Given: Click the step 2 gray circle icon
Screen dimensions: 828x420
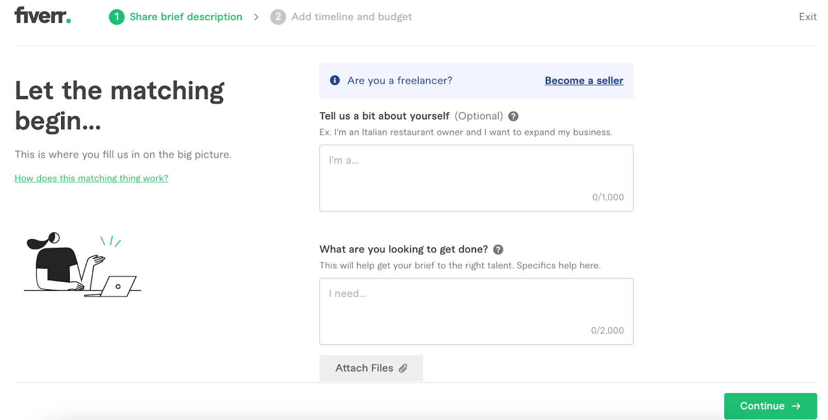Looking at the screenshot, I should pos(278,17).
